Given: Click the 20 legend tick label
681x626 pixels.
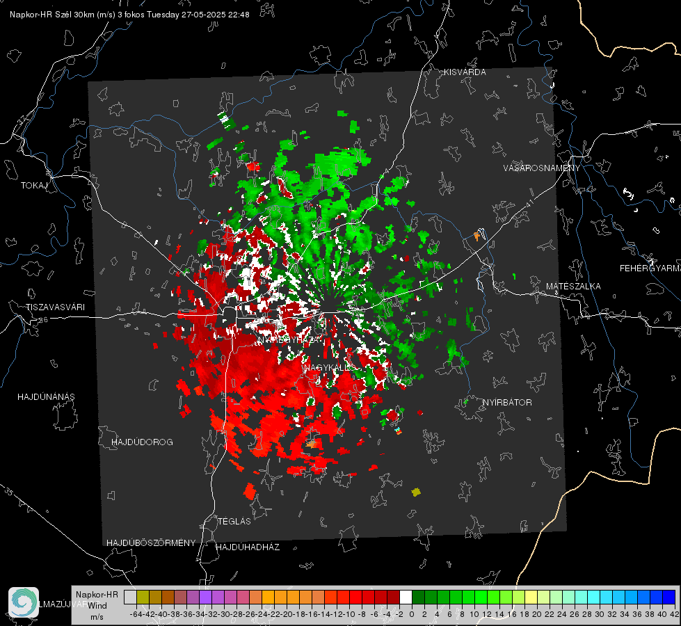Looking at the screenshot, I should [537, 614].
